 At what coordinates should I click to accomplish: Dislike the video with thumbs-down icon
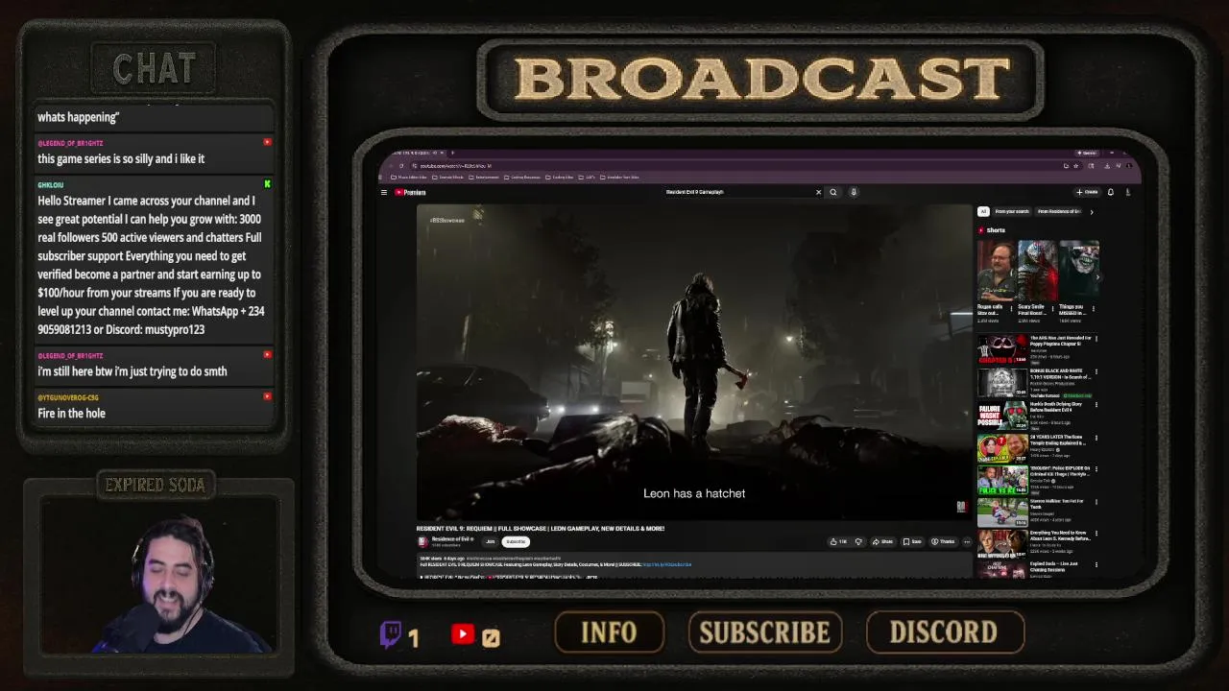click(x=858, y=541)
